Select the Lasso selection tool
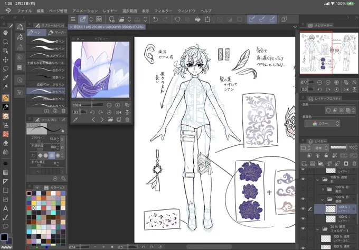Image resolution: width=359 pixels, height=250 pixels. [5, 69]
